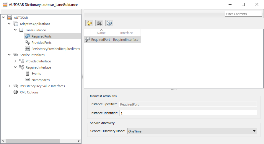Click the XML Options gear icon
The width and height of the screenshot is (264, 144).
coord(16,92)
